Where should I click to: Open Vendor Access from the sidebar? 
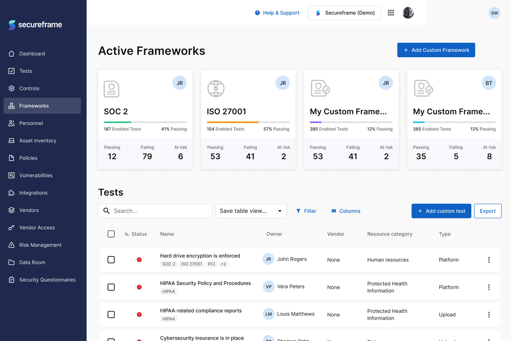[x=37, y=228]
